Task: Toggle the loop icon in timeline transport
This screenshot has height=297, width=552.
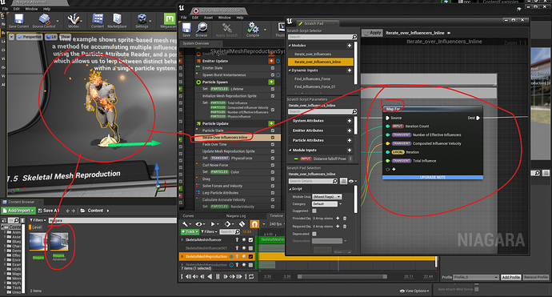Action: click(x=251, y=276)
